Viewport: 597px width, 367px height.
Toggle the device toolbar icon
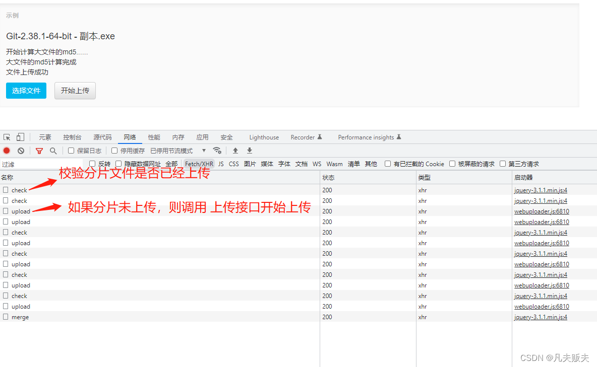coord(20,137)
